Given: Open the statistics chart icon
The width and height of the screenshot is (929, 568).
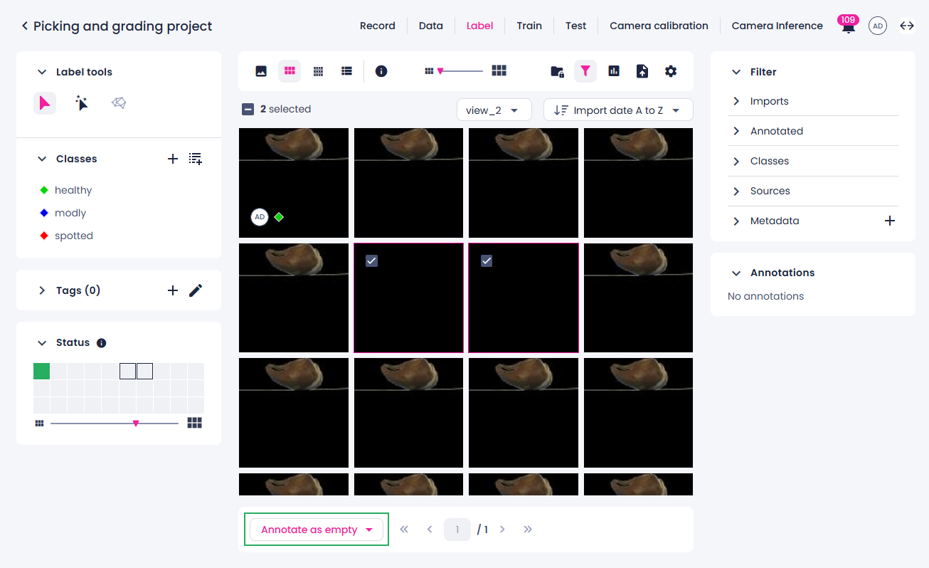Looking at the screenshot, I should coord(614,71).
